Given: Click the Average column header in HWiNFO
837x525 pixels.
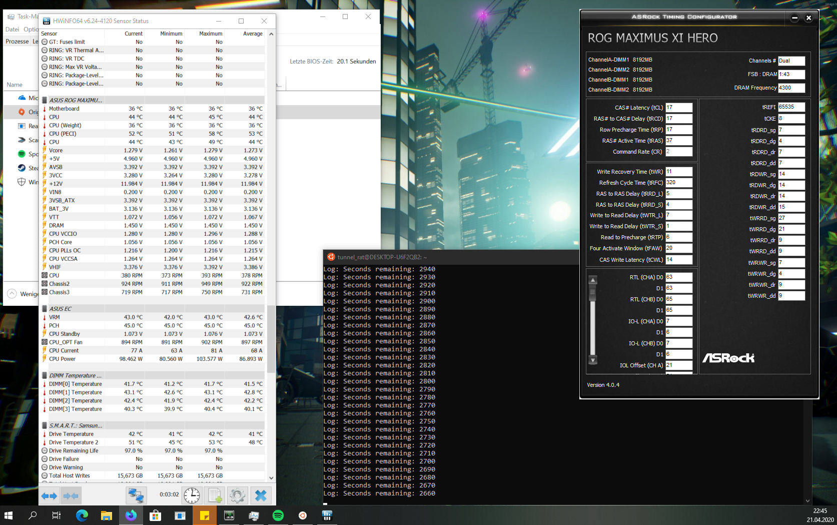Looking at the screenshot, I should (x=253, y=34).
